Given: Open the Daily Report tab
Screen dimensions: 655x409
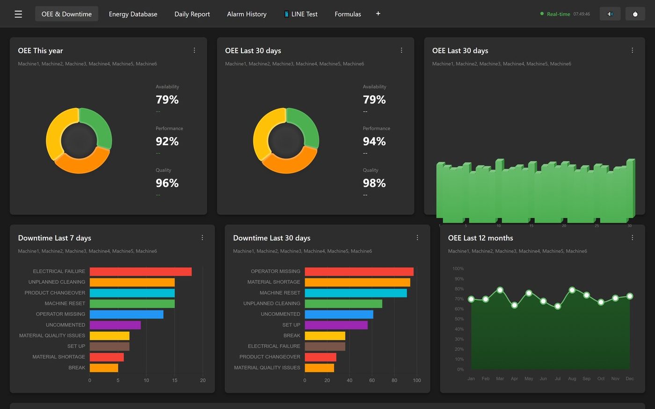Looking at the screenshot, I should tap(192, 14).
